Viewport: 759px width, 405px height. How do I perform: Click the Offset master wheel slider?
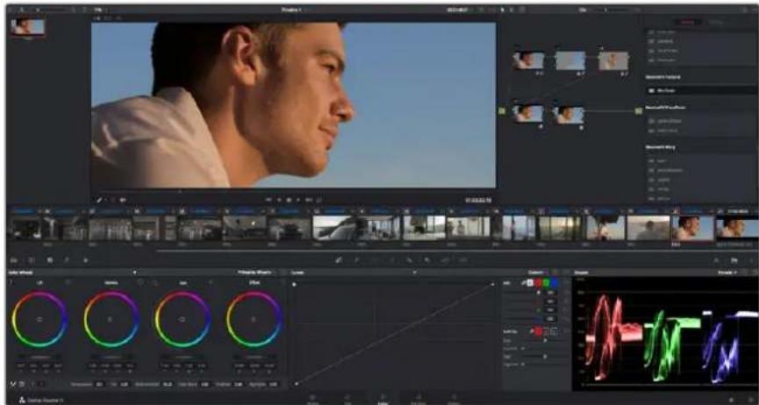point(254,357)
